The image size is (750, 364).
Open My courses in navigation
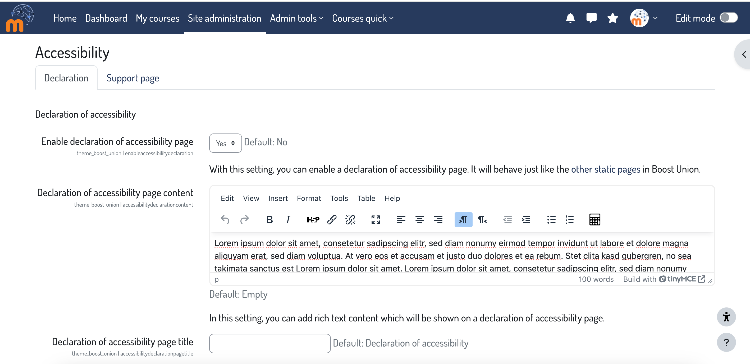coord(158,18)
